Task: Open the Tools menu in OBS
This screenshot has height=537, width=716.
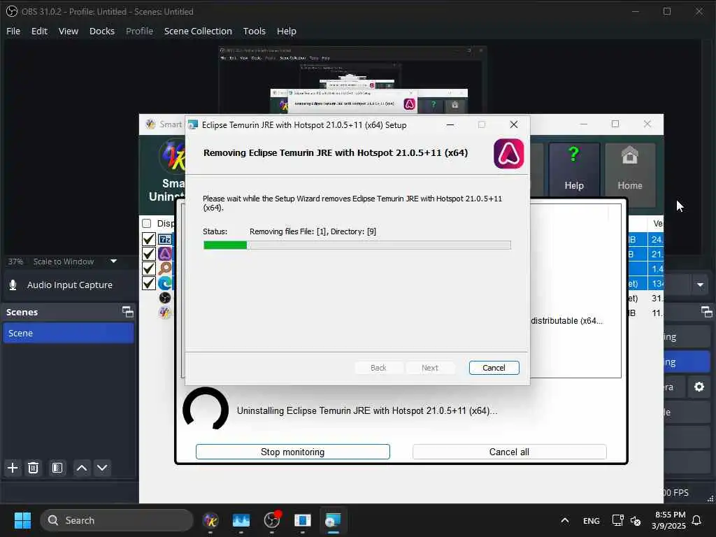Action: tap(255, 31)
